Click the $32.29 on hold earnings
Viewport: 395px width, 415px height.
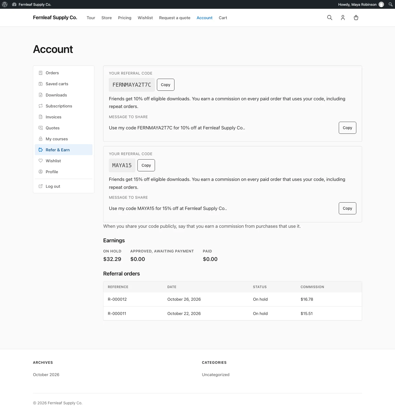112,259
